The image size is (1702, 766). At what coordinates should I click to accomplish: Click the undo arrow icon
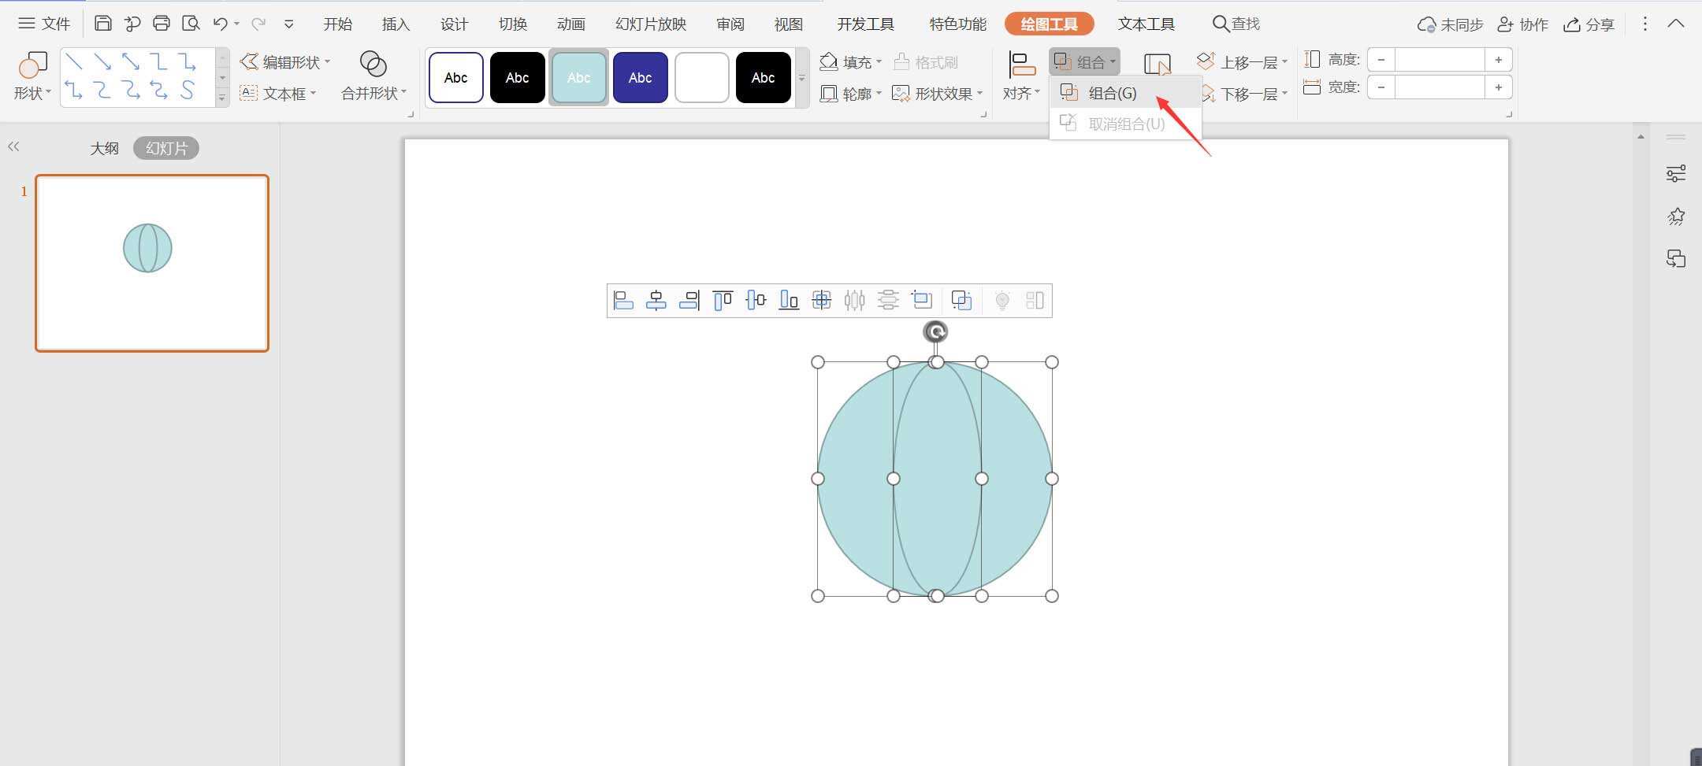point(220,24)
